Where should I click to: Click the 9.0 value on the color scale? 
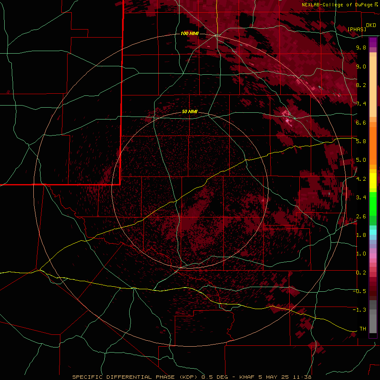coord(361,66)
